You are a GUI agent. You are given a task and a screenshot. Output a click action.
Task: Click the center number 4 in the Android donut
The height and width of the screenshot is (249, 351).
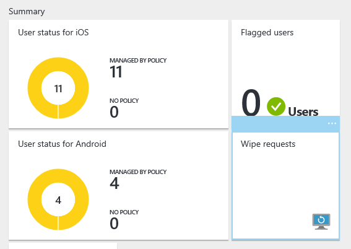[58, 200]
